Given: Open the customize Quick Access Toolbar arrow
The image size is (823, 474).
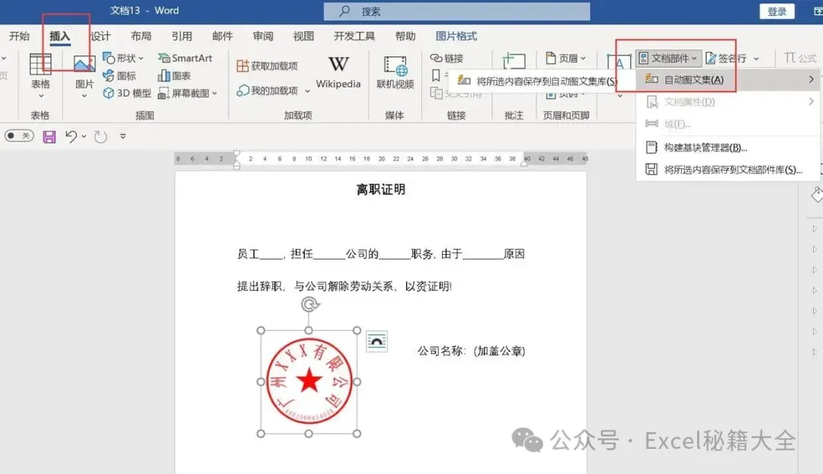Looking at the screenshot, I should [x=123, y=136].
